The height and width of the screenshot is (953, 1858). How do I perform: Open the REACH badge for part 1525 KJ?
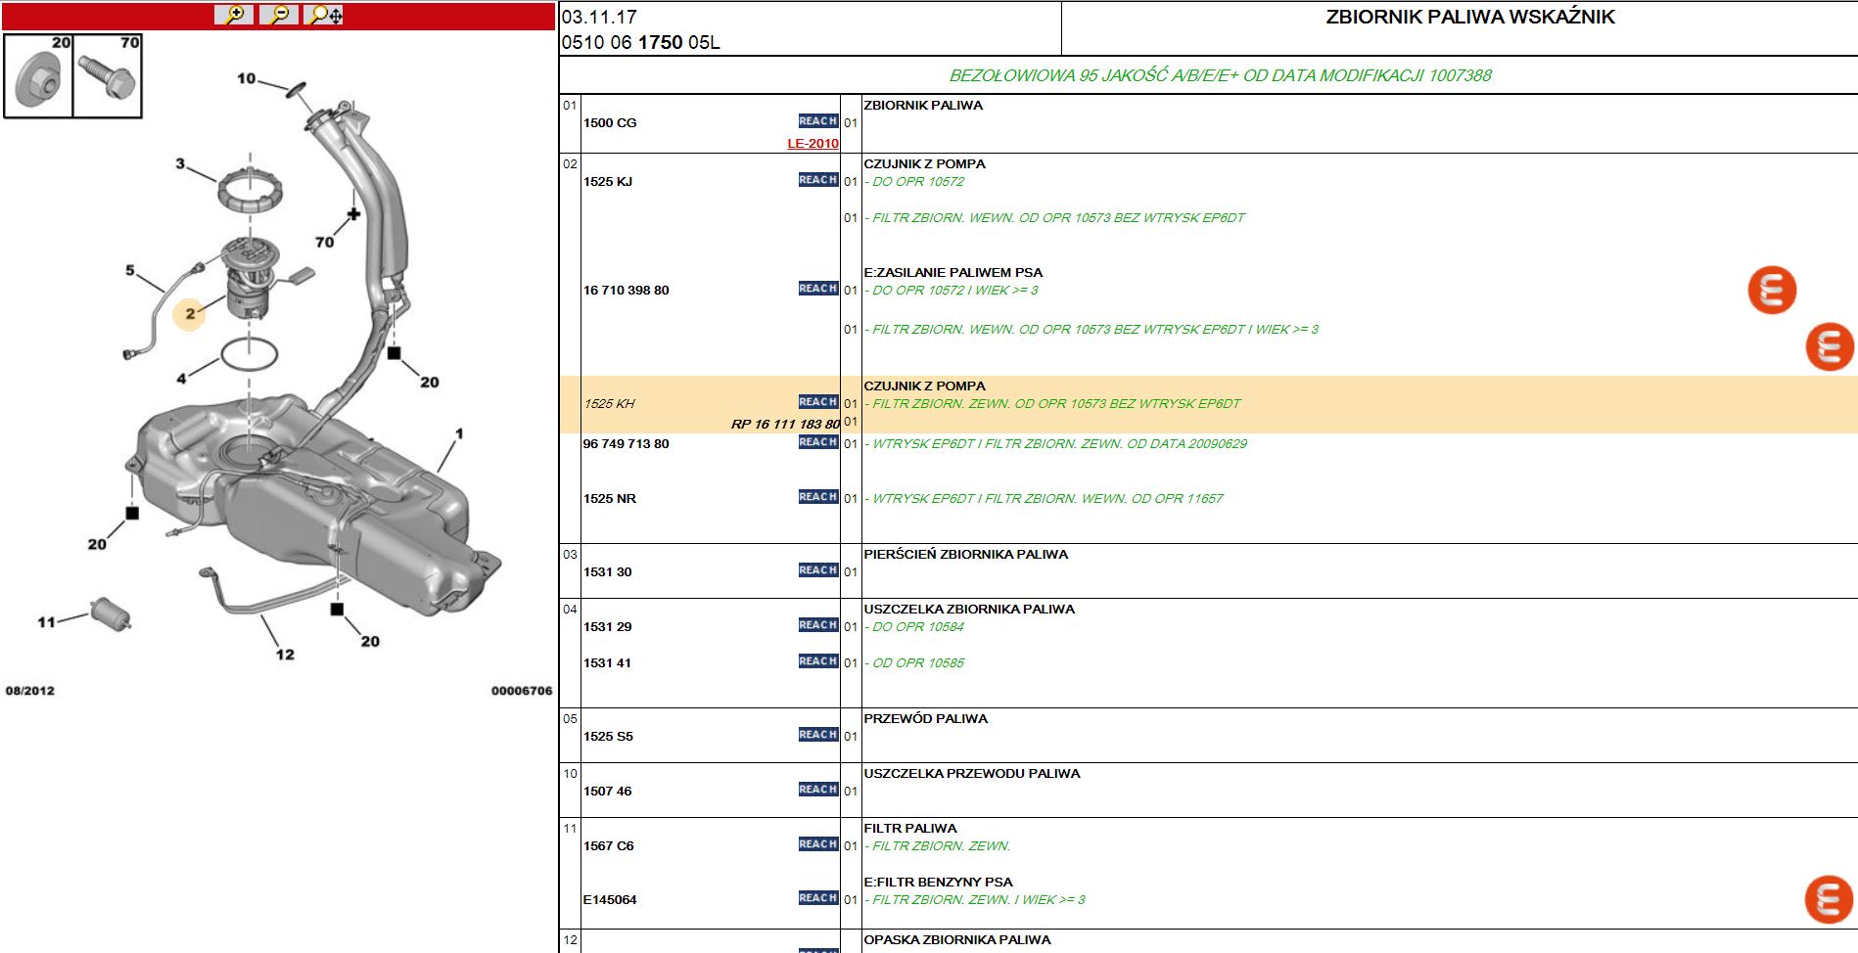818,180
